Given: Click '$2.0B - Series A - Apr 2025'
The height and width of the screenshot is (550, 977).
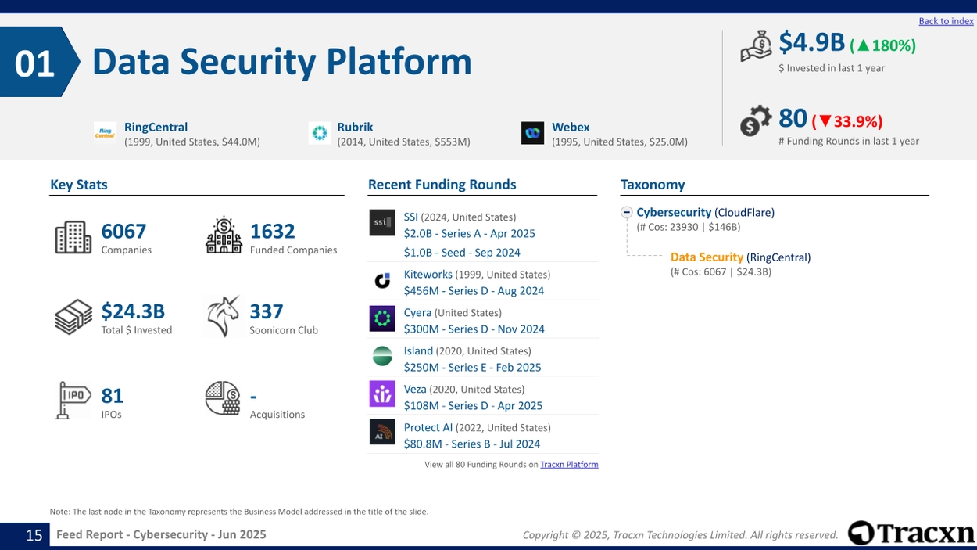Looking at the screenshot, I should [470, 233].
